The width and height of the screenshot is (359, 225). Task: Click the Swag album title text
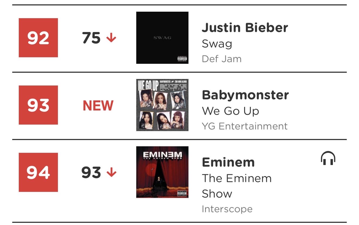click(217, 44)
